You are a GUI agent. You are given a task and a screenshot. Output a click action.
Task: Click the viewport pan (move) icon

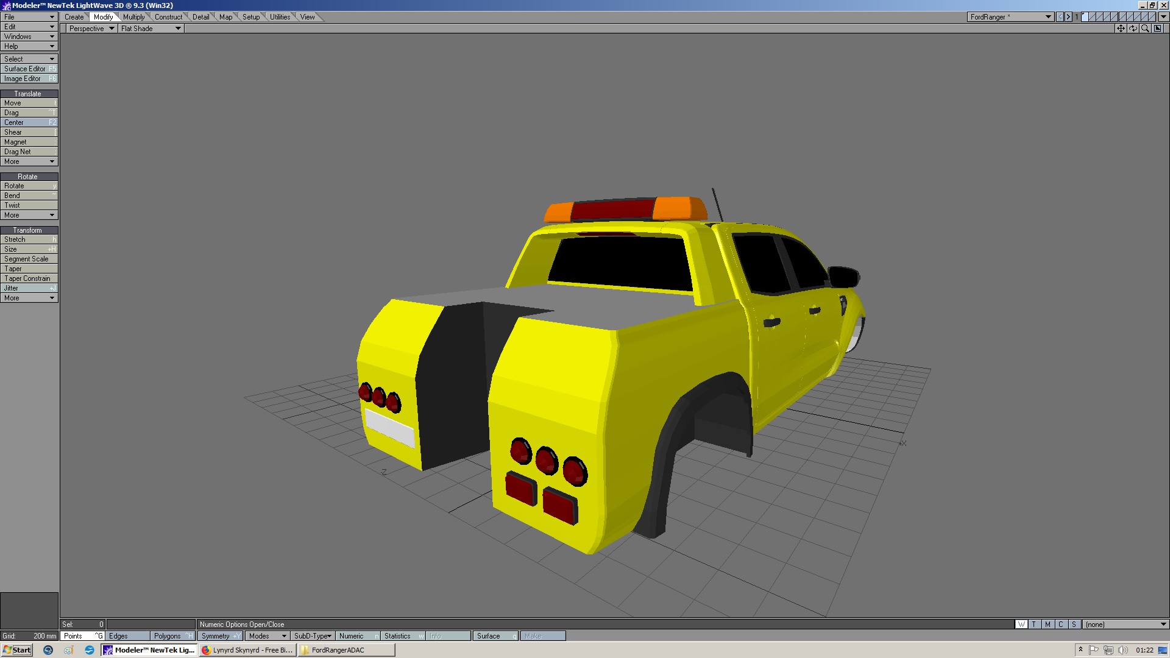[x=1121, y=29]
